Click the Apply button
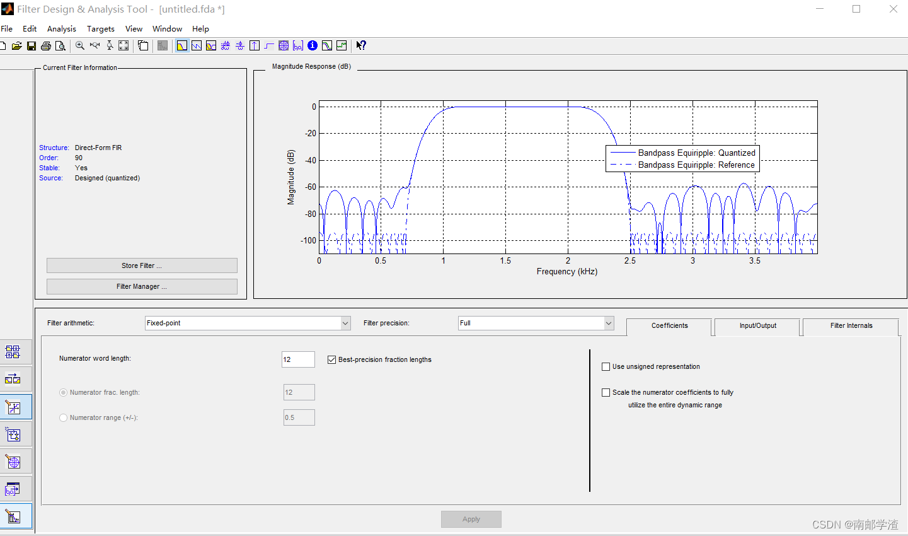 pos(471,519)
